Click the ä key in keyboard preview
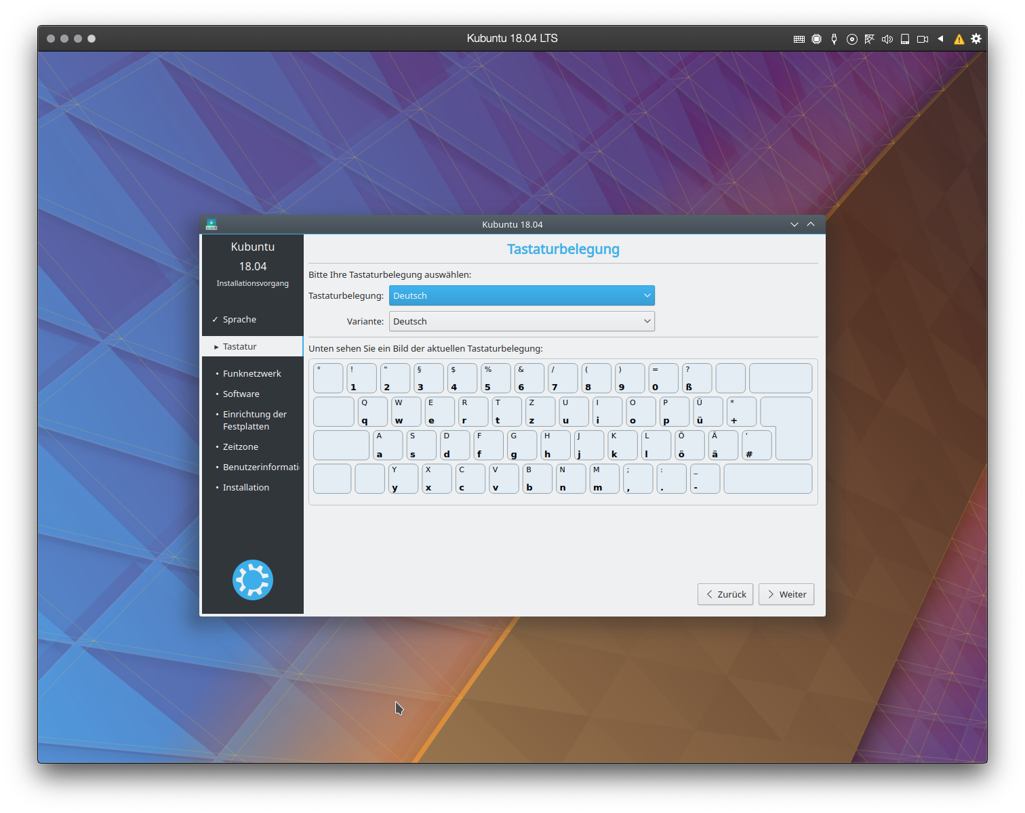 (x=723, y=445)
